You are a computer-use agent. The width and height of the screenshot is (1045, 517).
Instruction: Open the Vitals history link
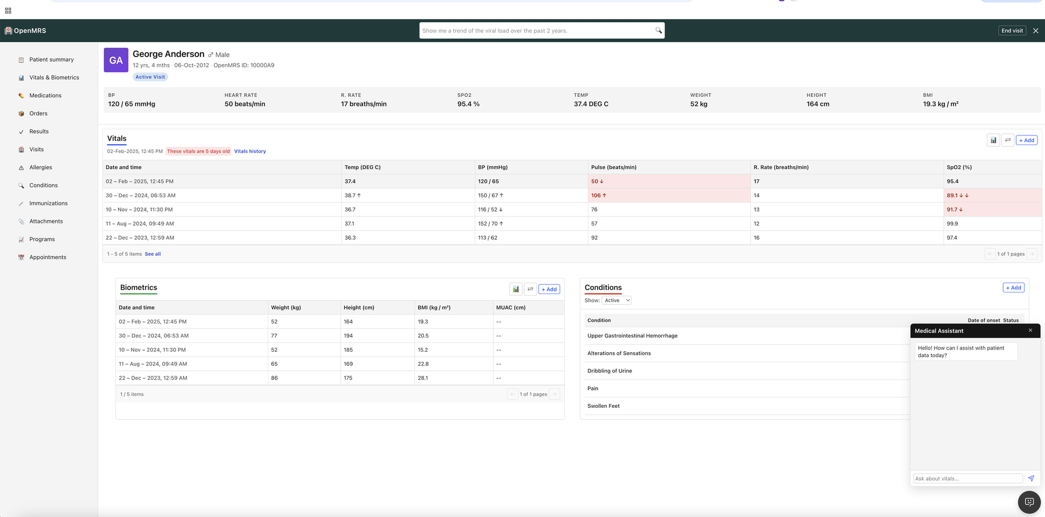coord(250,152)
